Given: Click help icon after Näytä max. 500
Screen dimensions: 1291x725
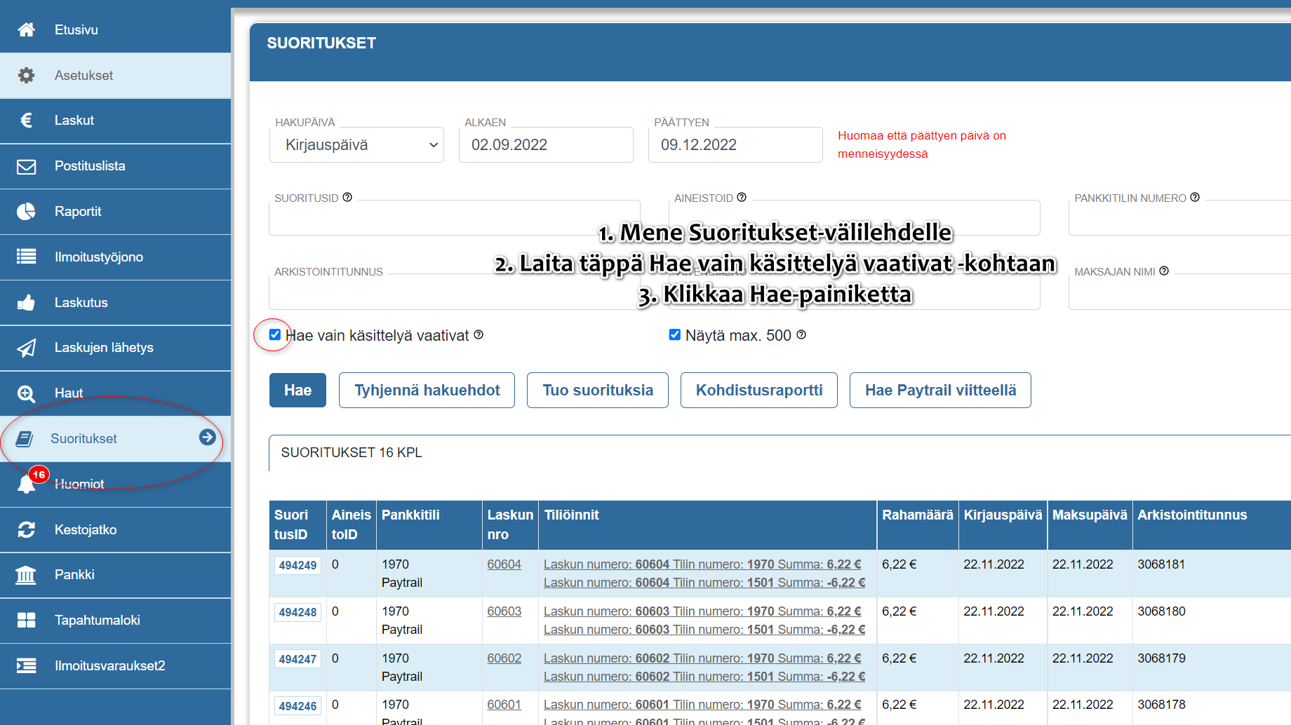Looking at the screenshot, I should [x=801, y=334].
